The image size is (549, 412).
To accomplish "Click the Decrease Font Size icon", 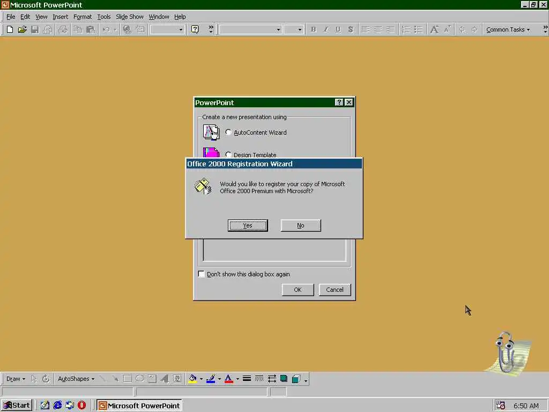I will (447, 30).
